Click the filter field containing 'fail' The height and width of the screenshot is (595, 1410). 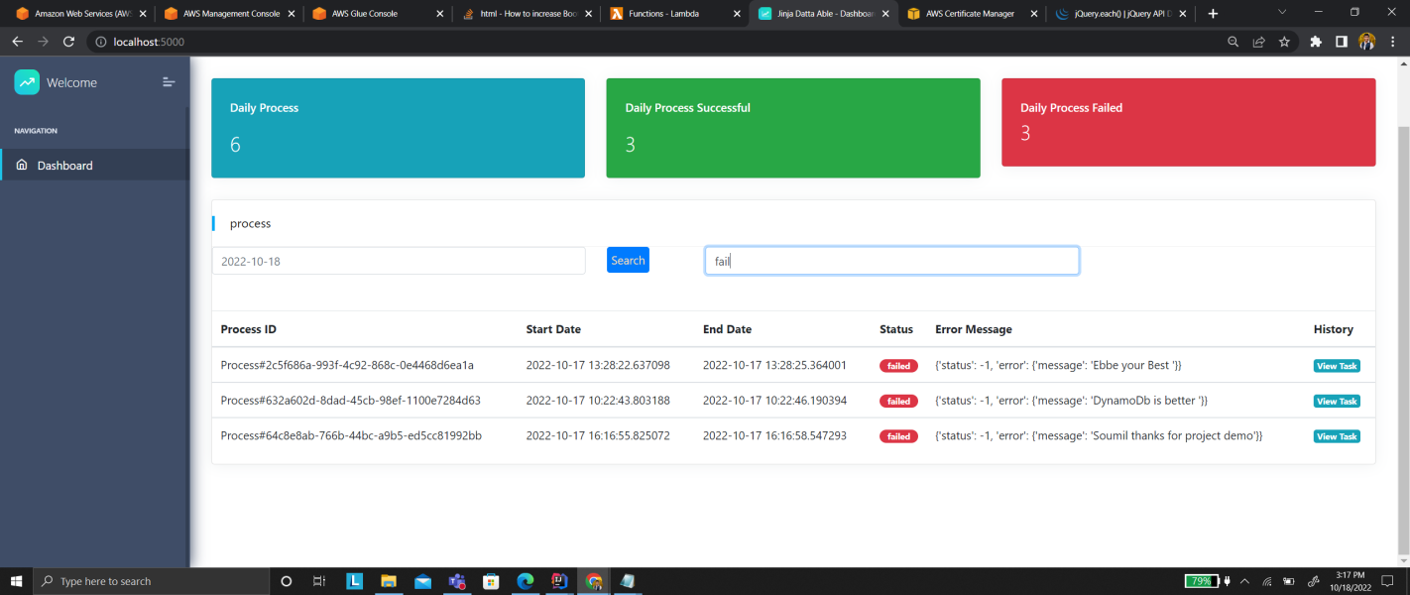pos(891,261)
